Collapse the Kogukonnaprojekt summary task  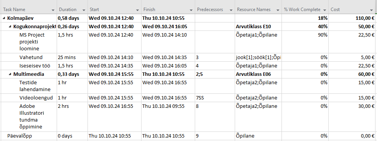coord(10,27)
